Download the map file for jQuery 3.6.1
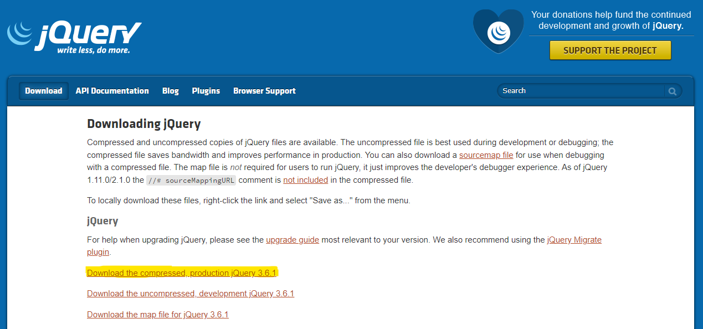The height and width of the screenshot is (329, 703). tap(158, 315)
